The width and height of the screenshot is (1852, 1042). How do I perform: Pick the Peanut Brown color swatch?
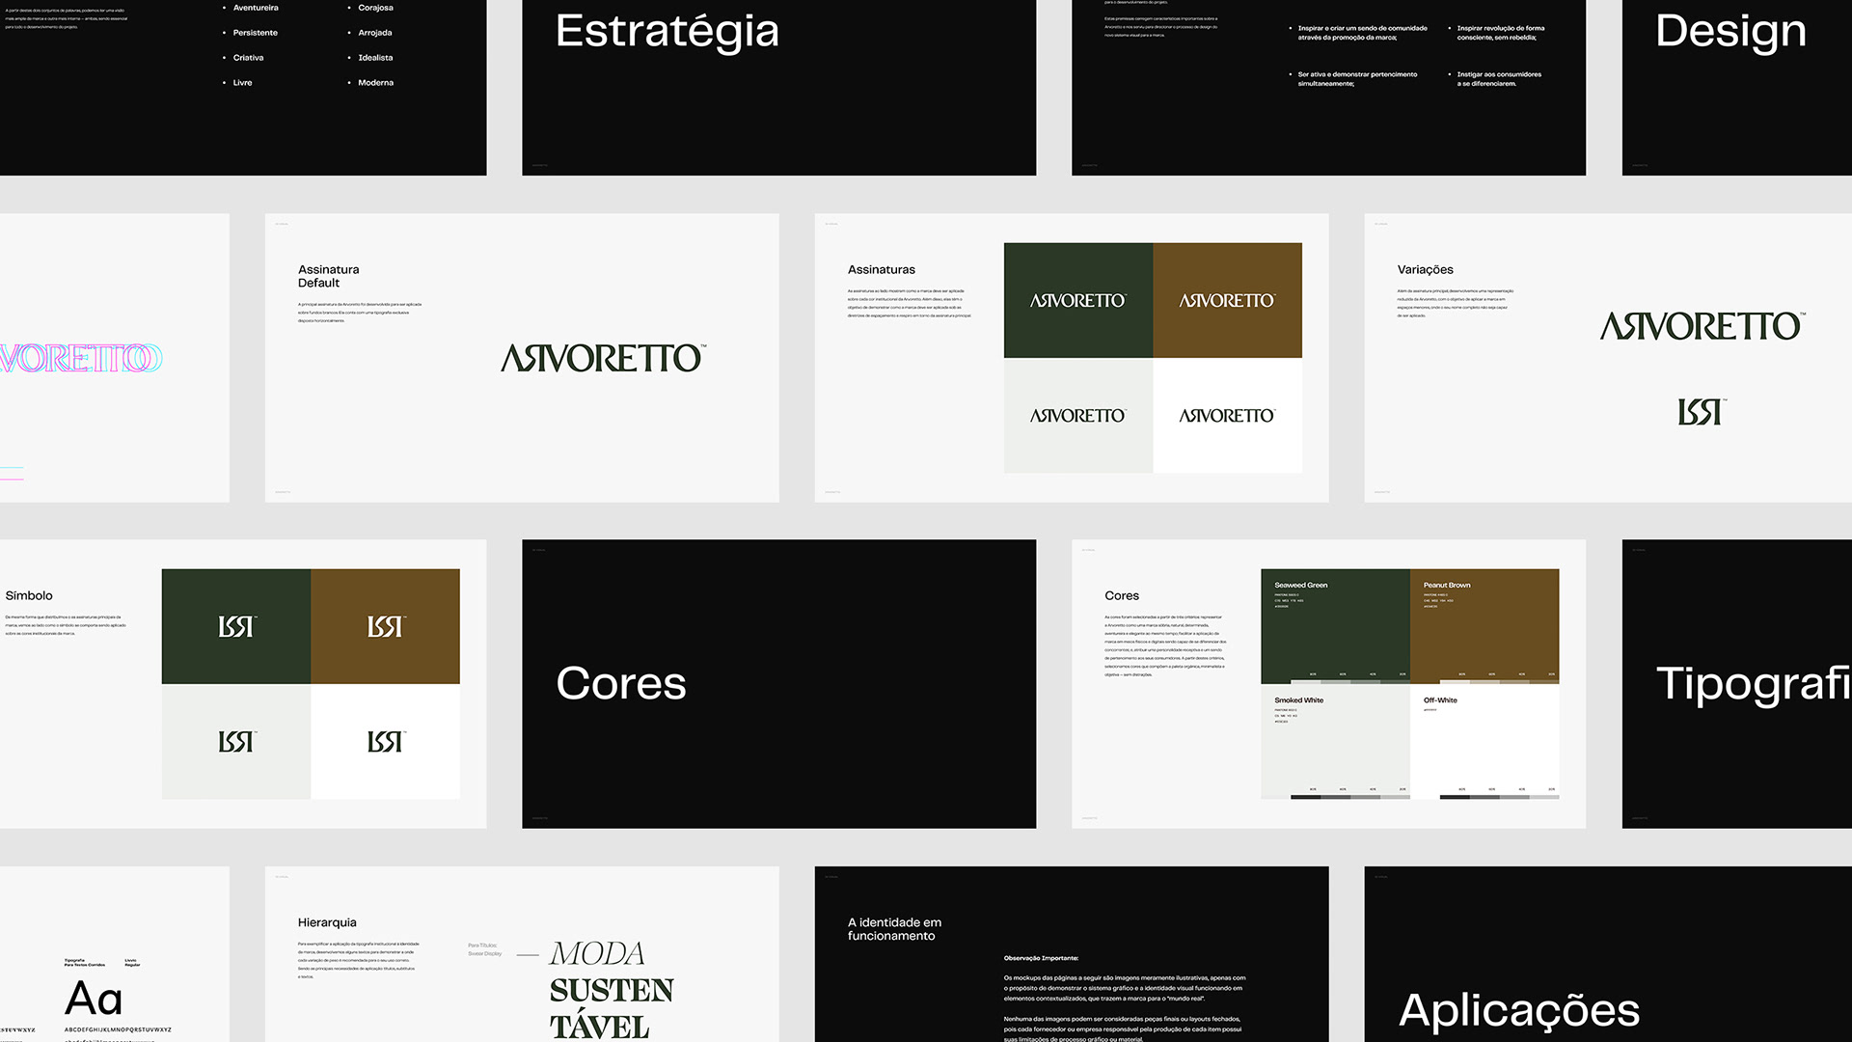click(x=1484, y=626)
